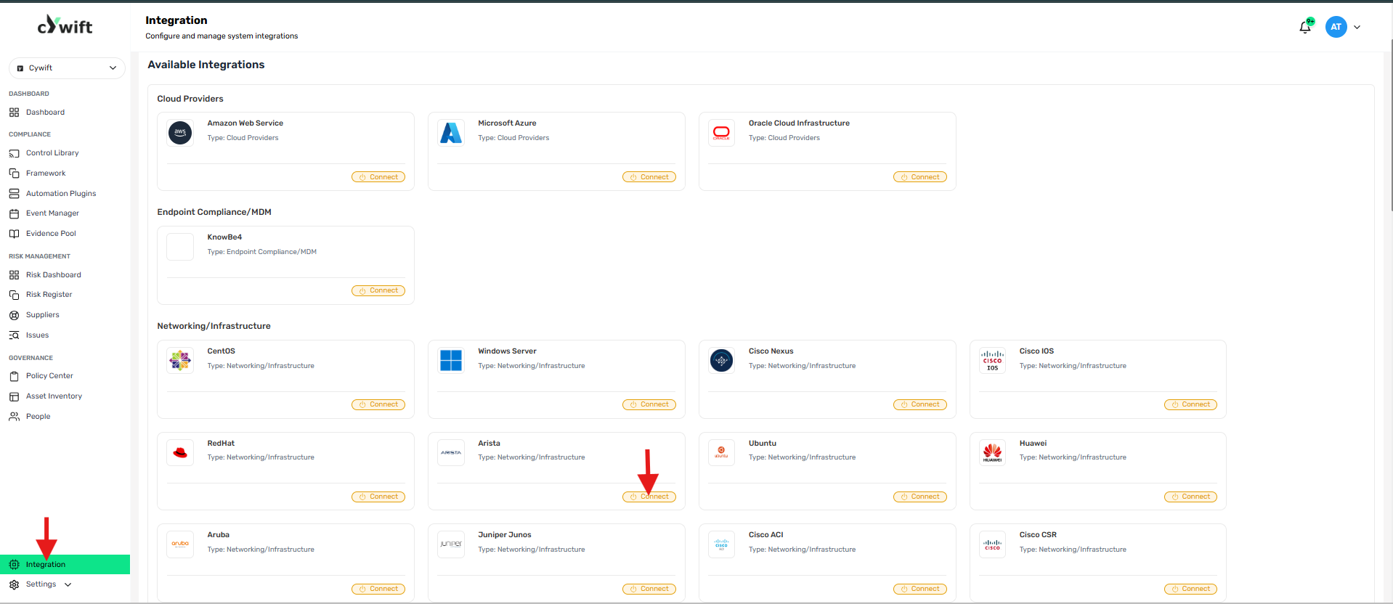Go to Risk Register
This screenshot has width=1393, height=604.
point(49,295)
